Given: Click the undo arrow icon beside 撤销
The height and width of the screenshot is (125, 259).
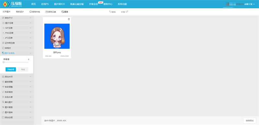Looking at the screenshot, I should [x=110, y=12].
